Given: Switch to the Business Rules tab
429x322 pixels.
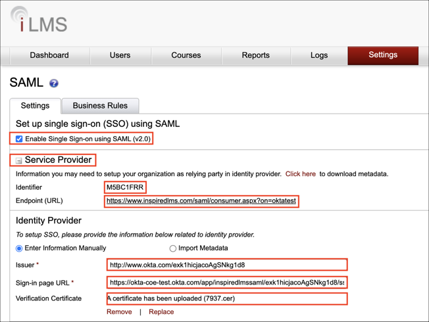Looking at the screenshot, I should click(x=100, y=106).
